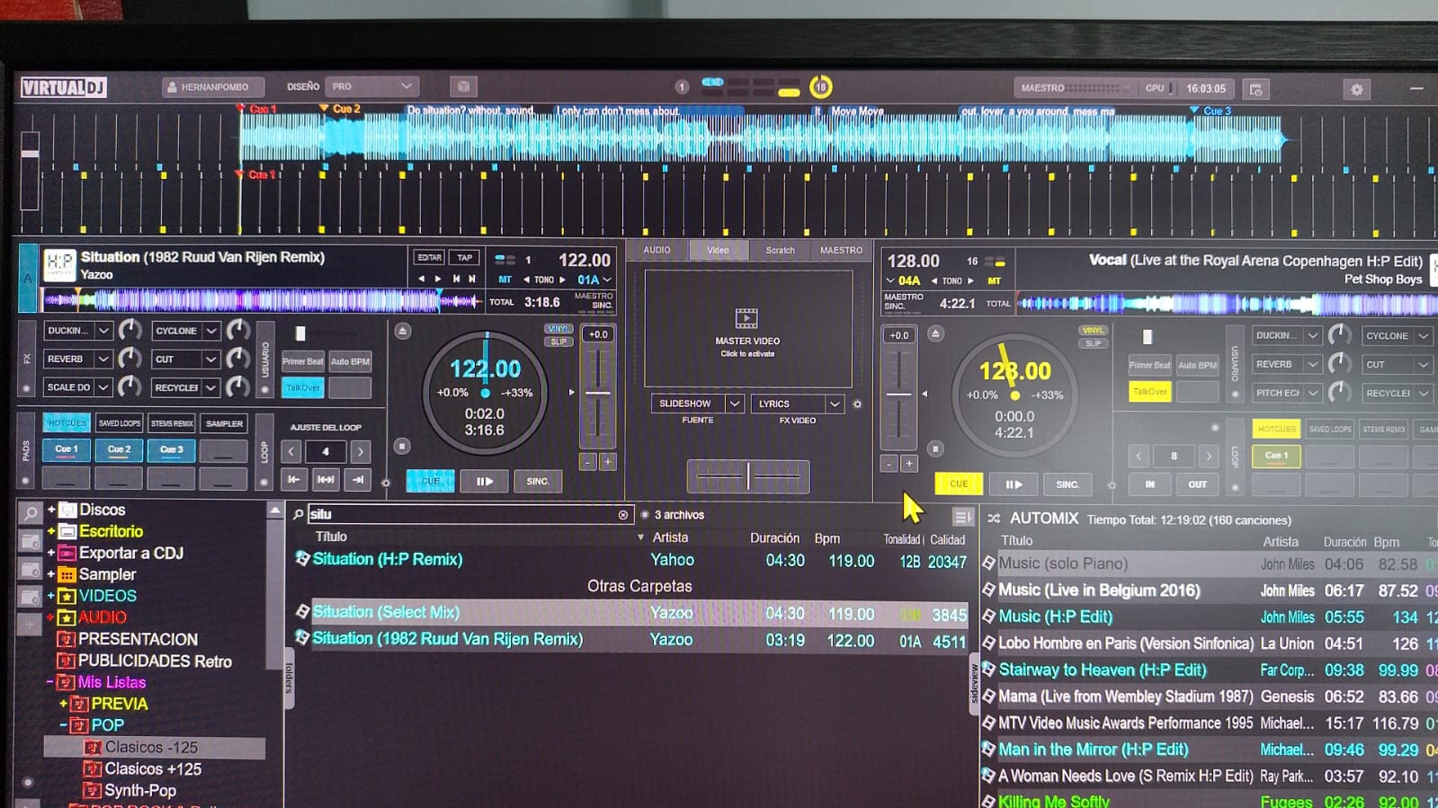Screen dimensions: 1438x808
Task: Open the LYRICS video FX dropdown
Action: point(797,404)
